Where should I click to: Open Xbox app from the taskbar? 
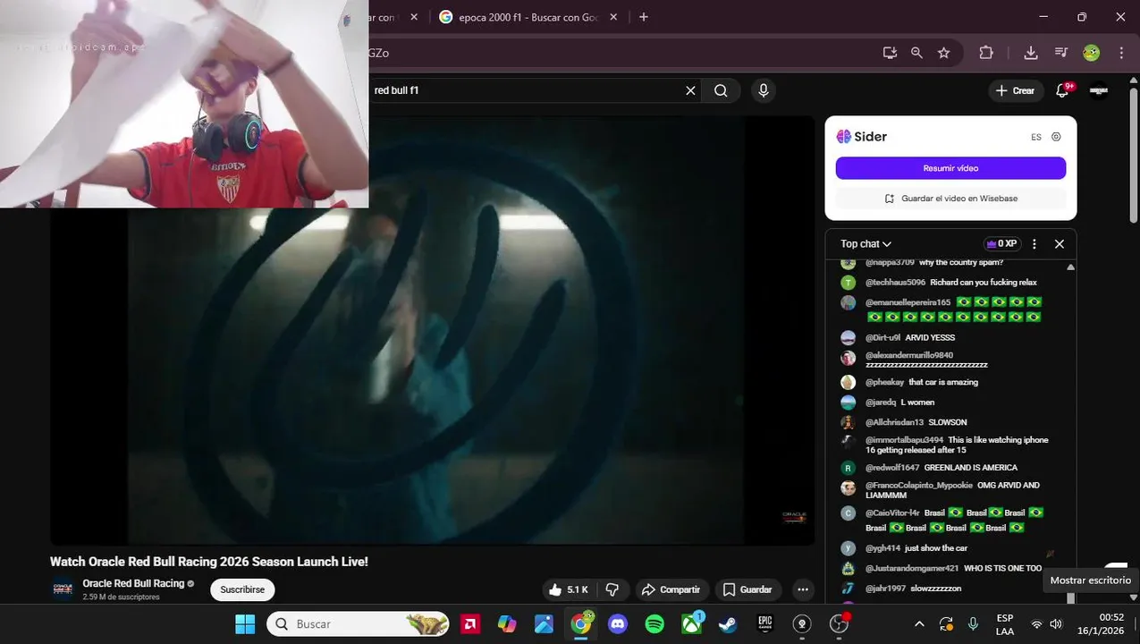(x=692, y=623)
